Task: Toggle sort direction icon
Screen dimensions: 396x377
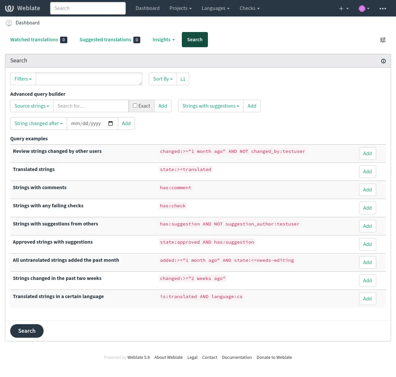Action: 183,79
